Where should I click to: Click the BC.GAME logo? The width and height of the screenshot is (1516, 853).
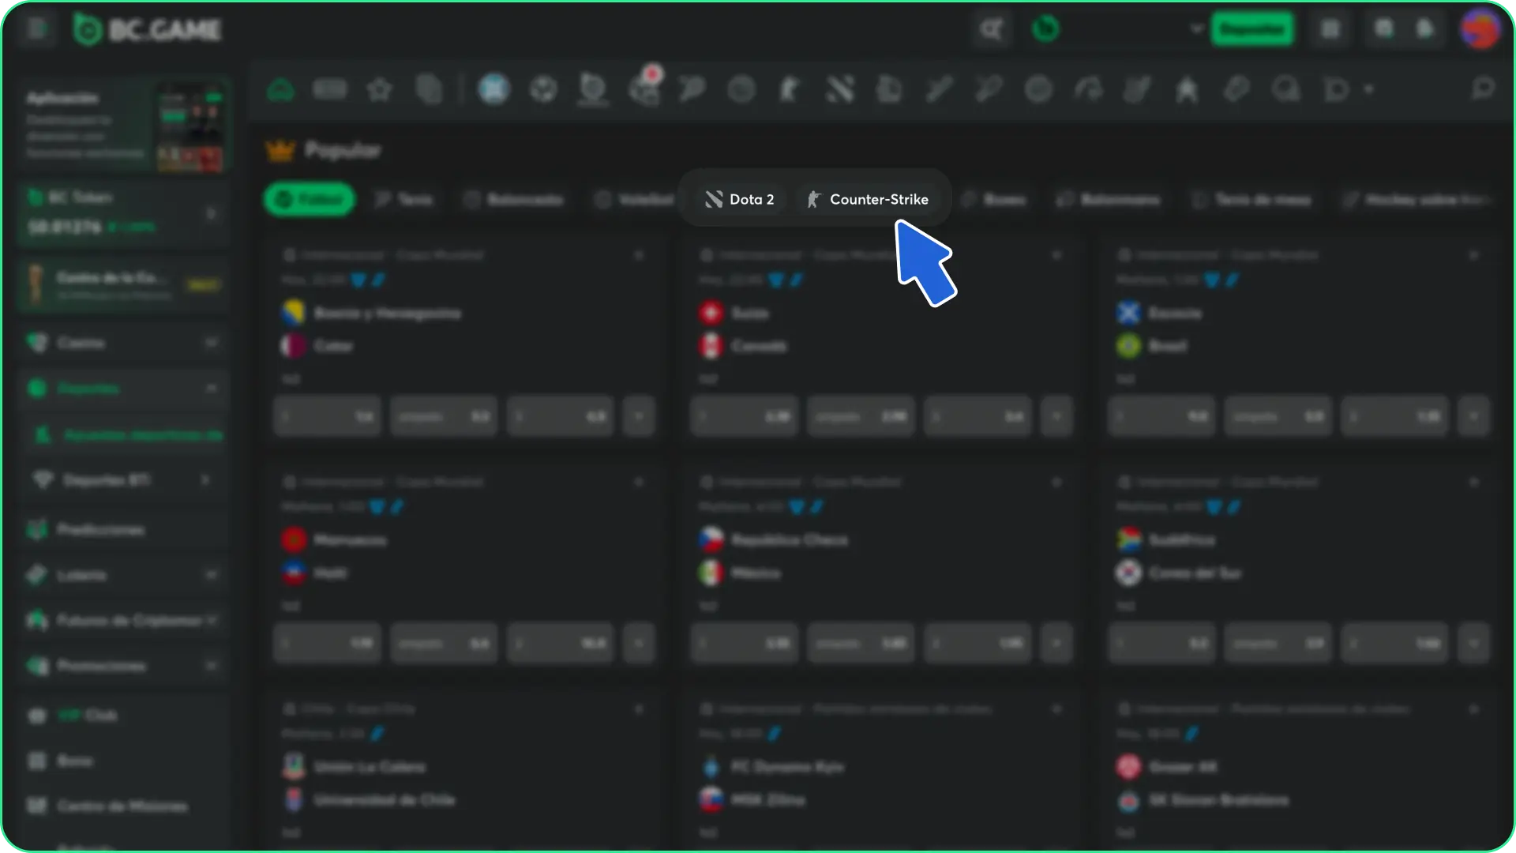pyautogui.click(x=148, y=30)
